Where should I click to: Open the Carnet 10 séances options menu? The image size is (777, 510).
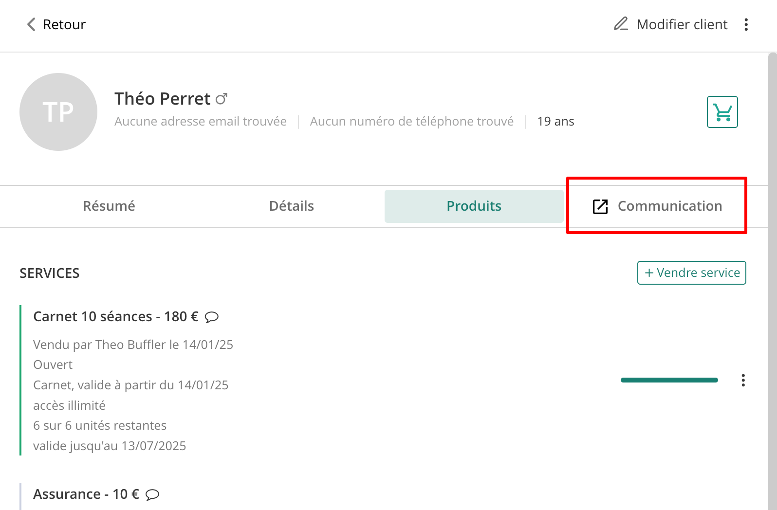click(743, 380)
